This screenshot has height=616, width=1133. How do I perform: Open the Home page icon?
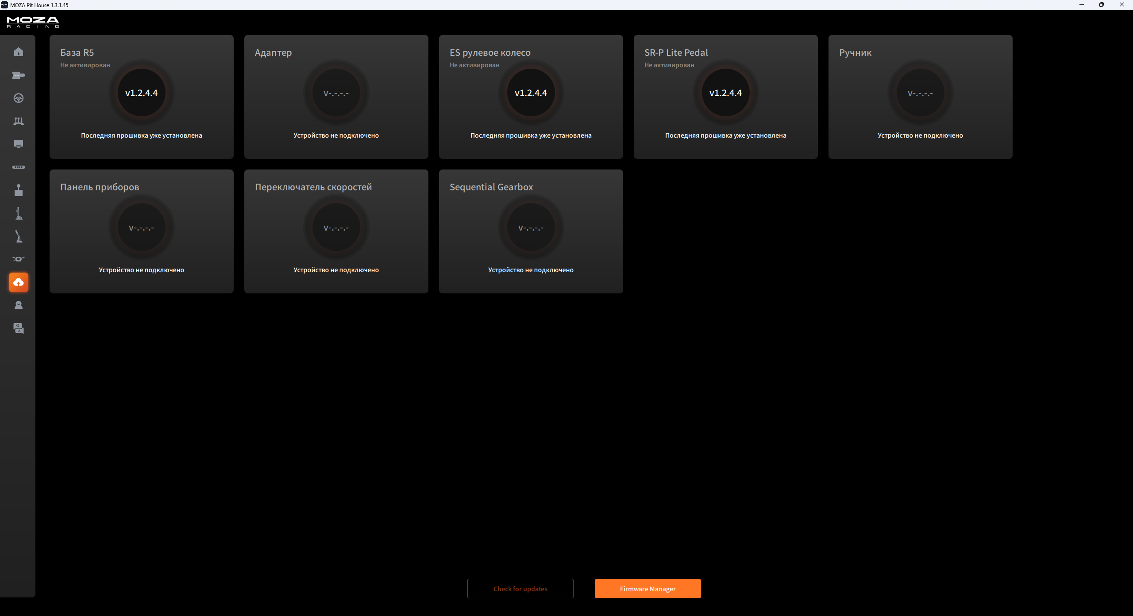pyautogui.click(x=19, y=52)
